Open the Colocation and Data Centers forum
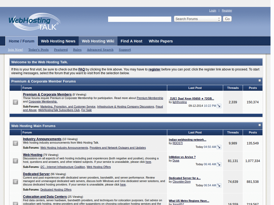274x205 pixels. click(x=45, y=197)
